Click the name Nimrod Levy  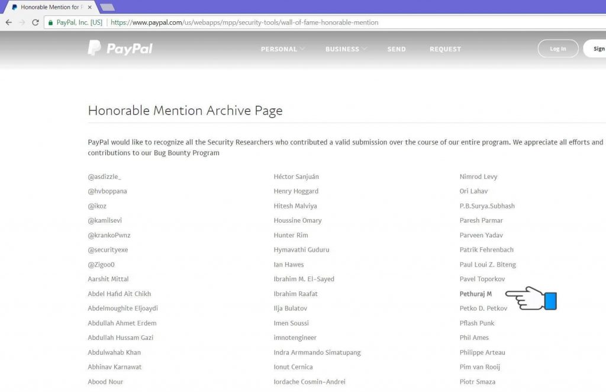[478, 176]
